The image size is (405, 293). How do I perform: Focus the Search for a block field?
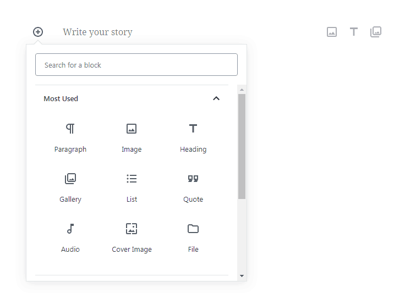point(136,64)
